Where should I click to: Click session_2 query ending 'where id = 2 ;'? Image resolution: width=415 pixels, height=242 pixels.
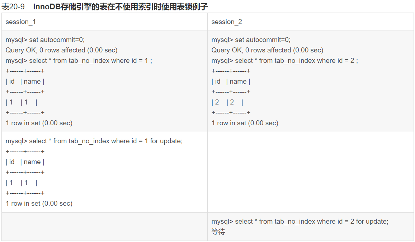[x=285, y=60]
